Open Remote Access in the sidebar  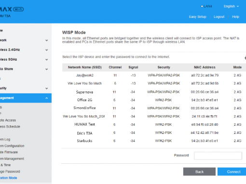pos(8,120)
